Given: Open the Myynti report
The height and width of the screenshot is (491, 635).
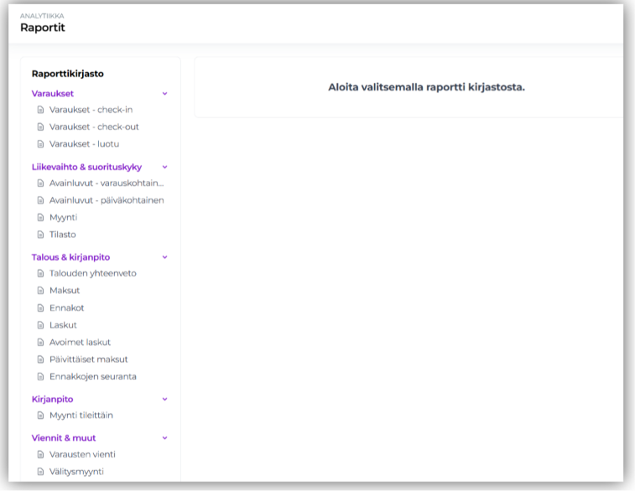Looking at the screenshot, I should [63, 217].
